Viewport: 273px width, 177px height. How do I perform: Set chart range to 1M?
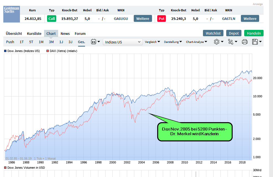pyautogui.click(x=41, y=42)
